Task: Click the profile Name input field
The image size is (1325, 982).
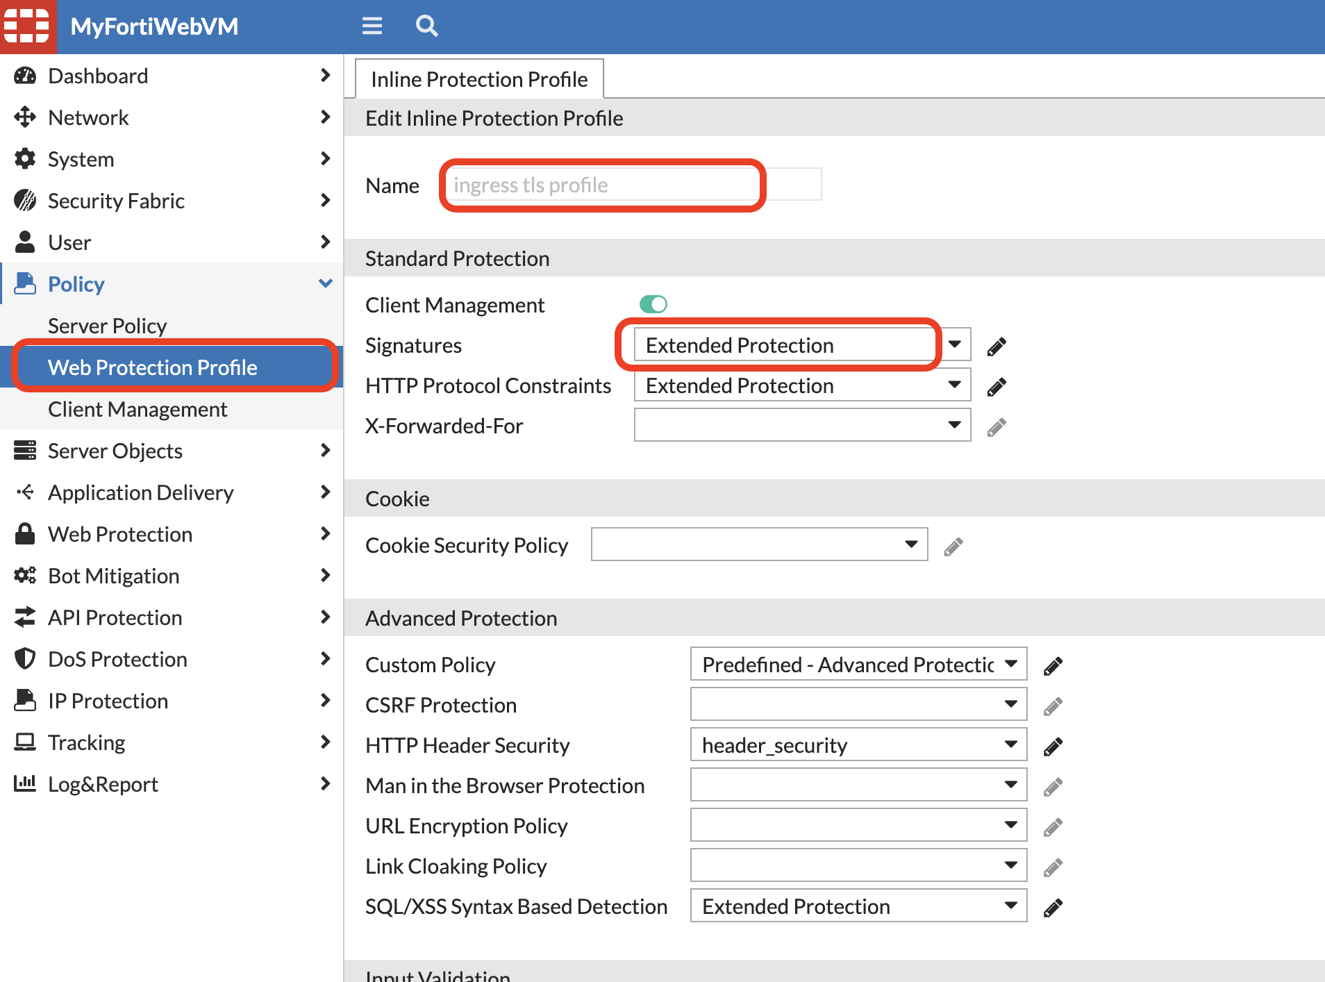Action: [x=634, y=185]
